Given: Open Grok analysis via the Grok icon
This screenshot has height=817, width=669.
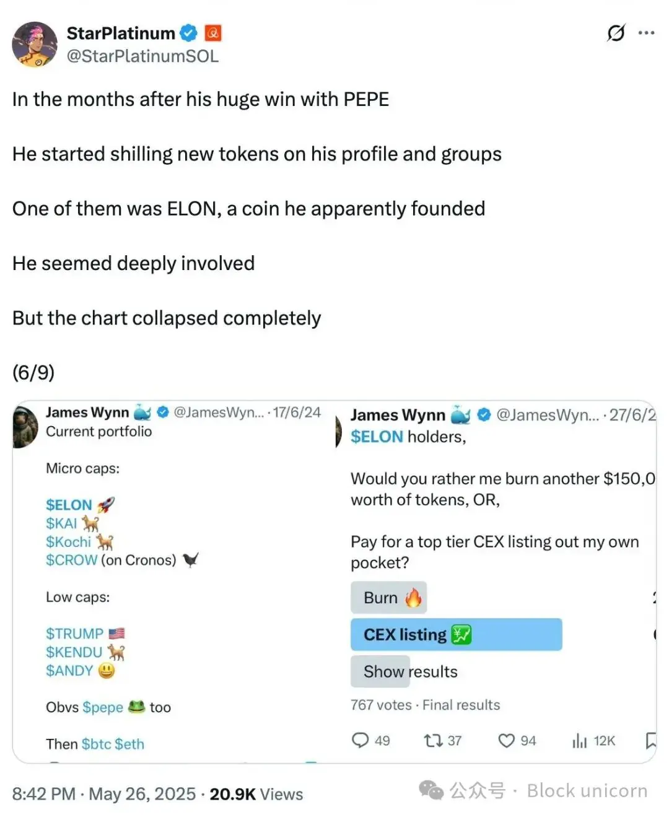Looking at the screenshot, I should pos(615,33).
